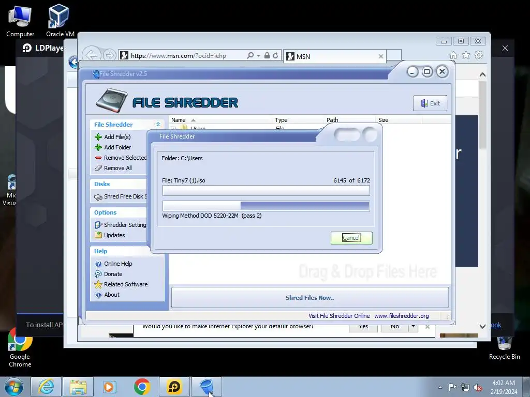
Task: Click the address bar search magnifier icon
Action: click(x=250, y=55)
